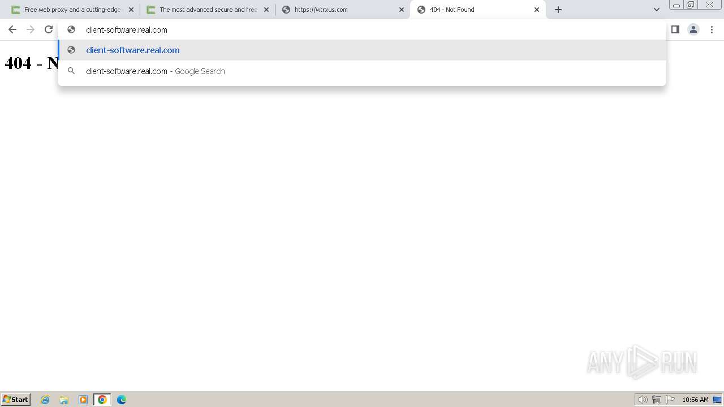This screenshot has width=724, height=407.
Task: Launch Internet Explorer from taskbar
Action: (45, 400)
